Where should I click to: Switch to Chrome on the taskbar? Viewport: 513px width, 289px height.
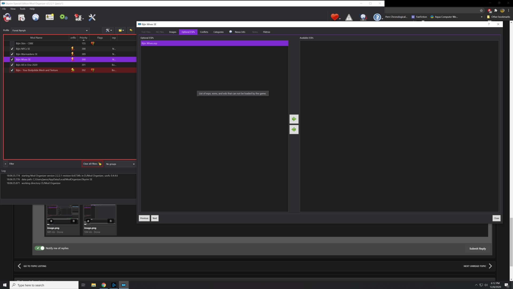(104, 285)
